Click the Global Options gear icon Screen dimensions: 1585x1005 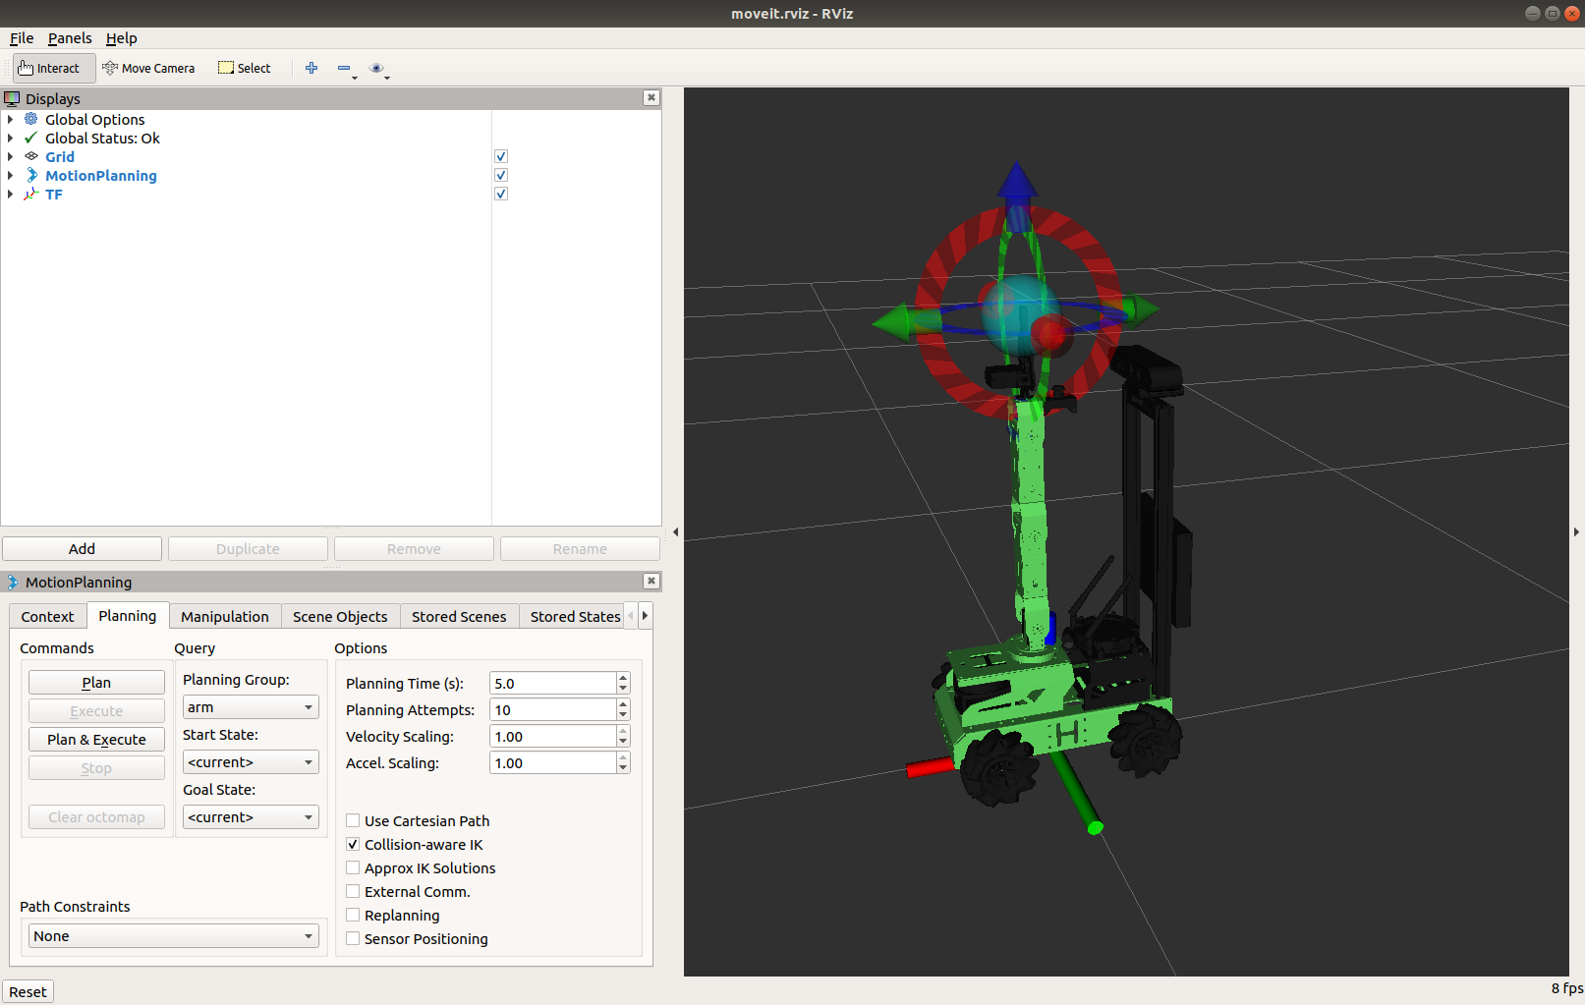30,119
